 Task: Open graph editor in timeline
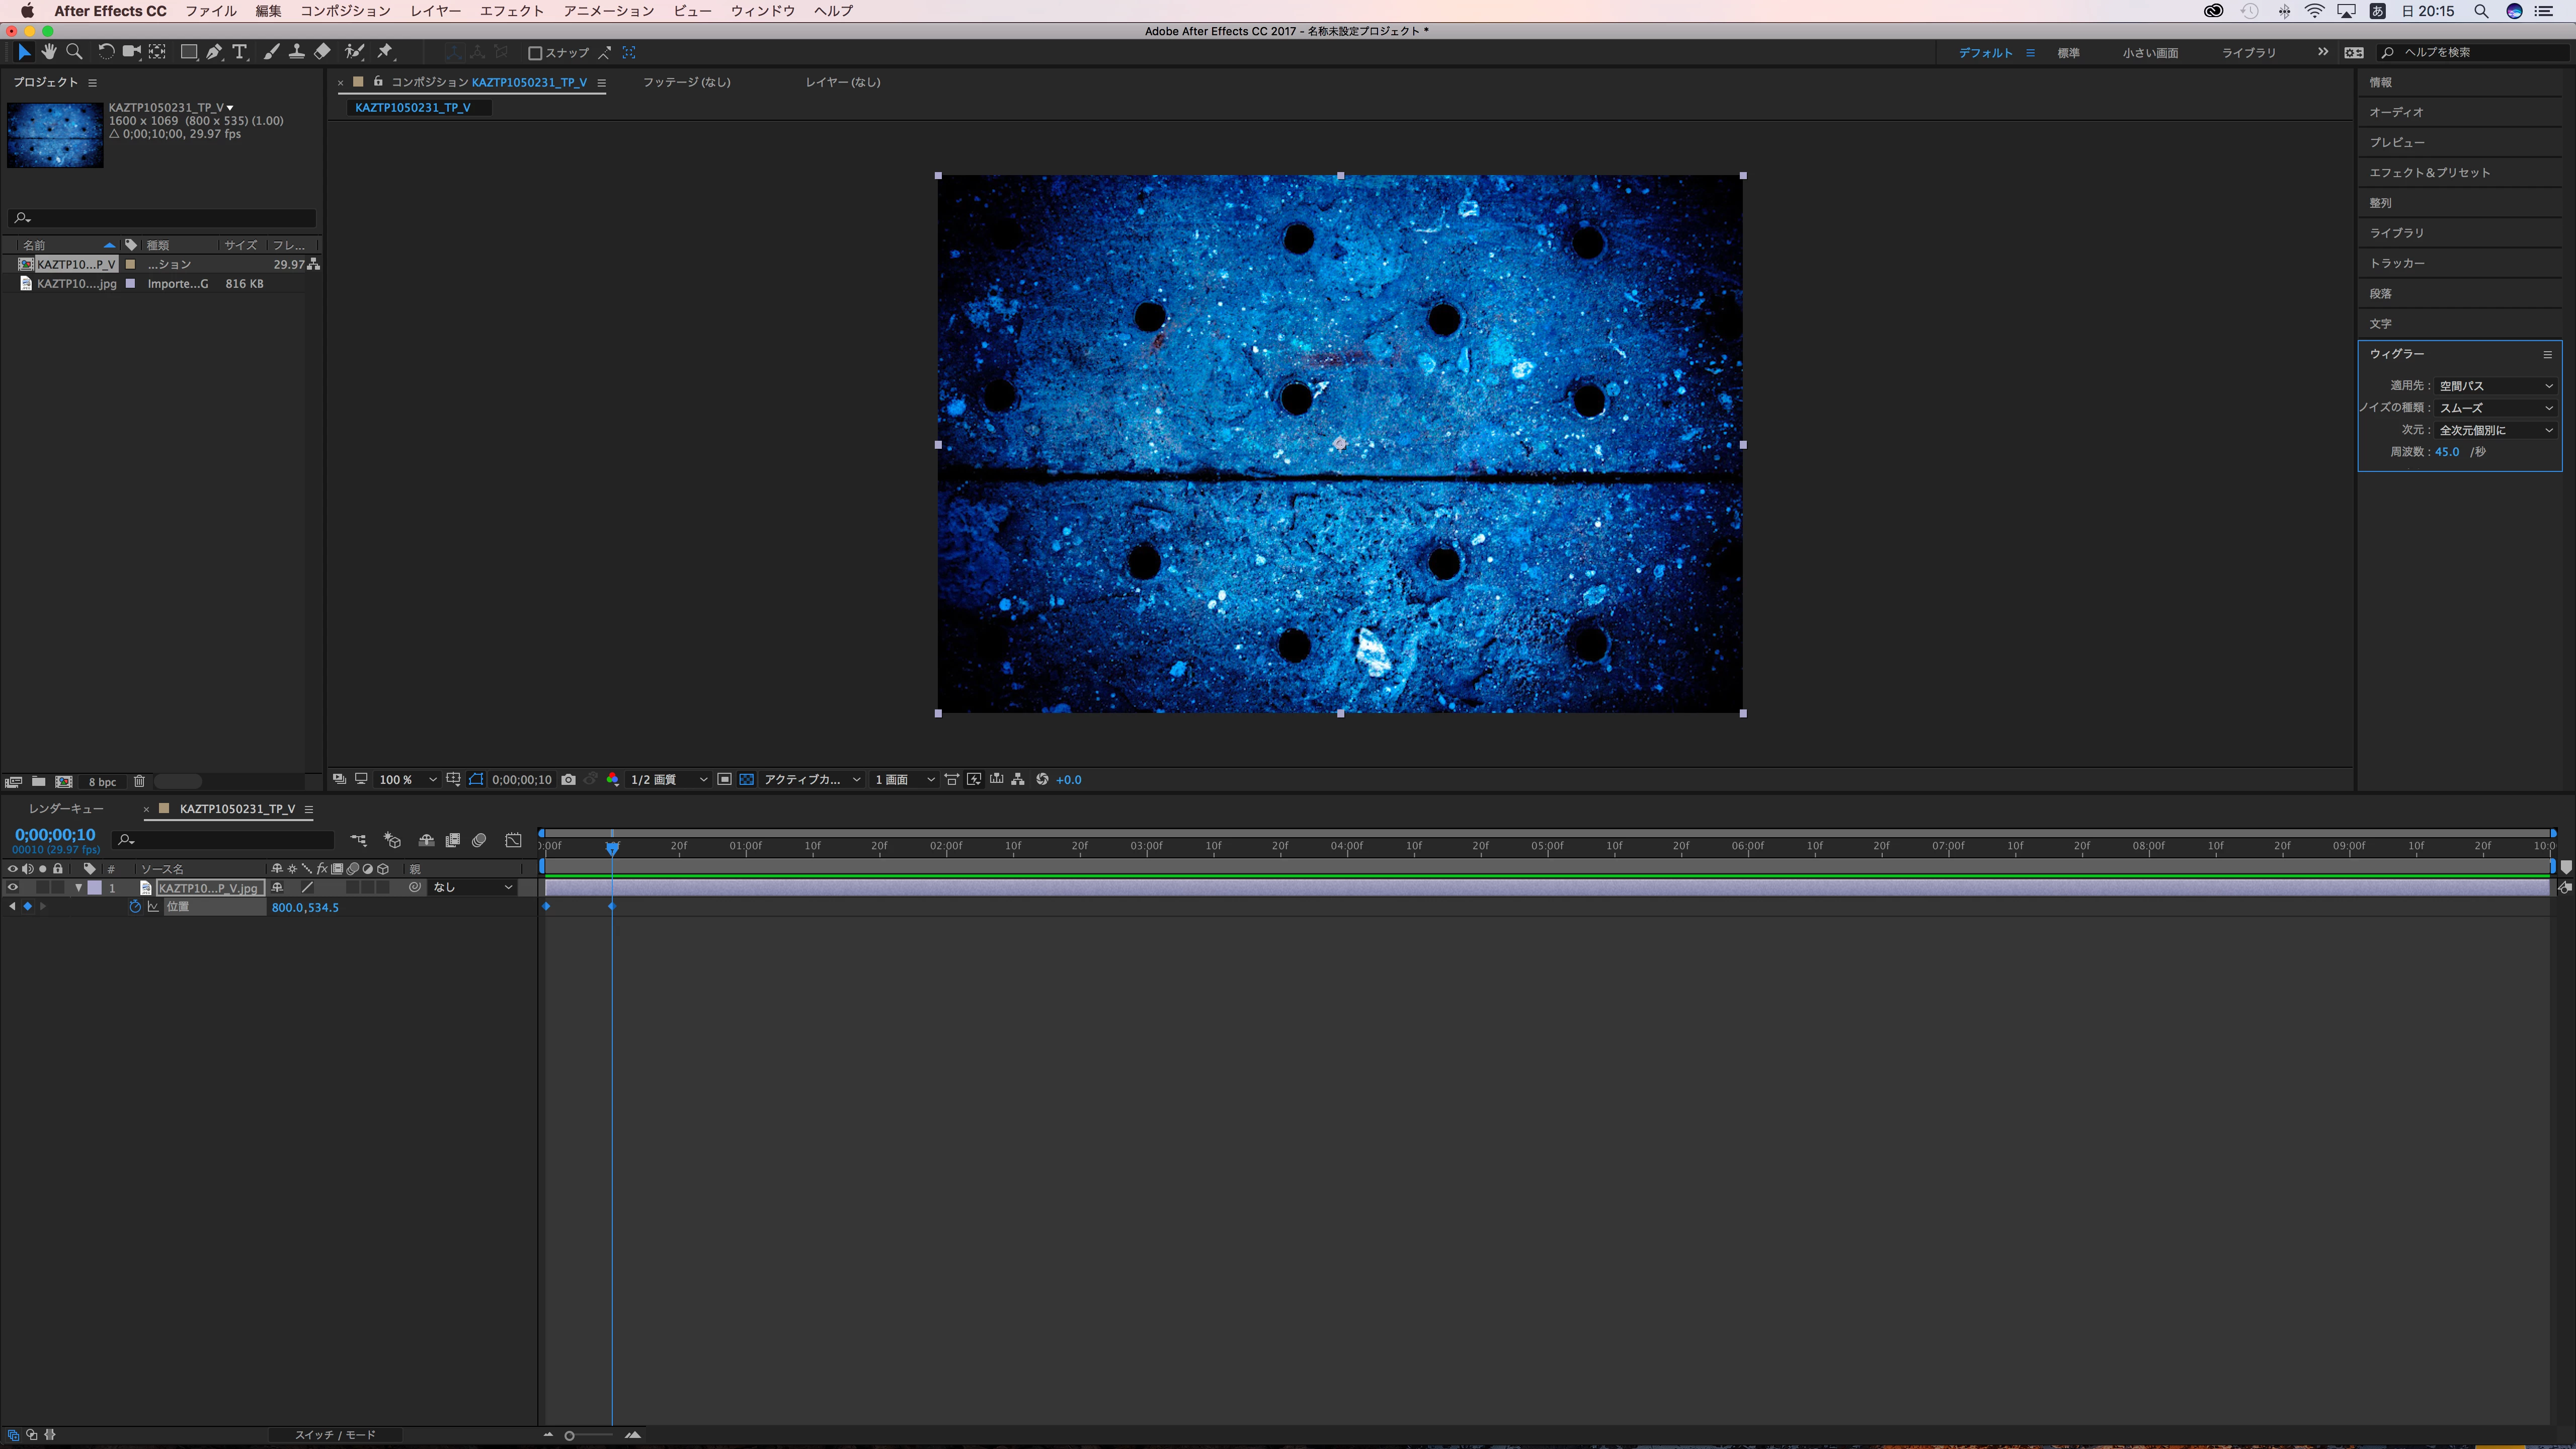pyautogui.click(x=513, y=841)
